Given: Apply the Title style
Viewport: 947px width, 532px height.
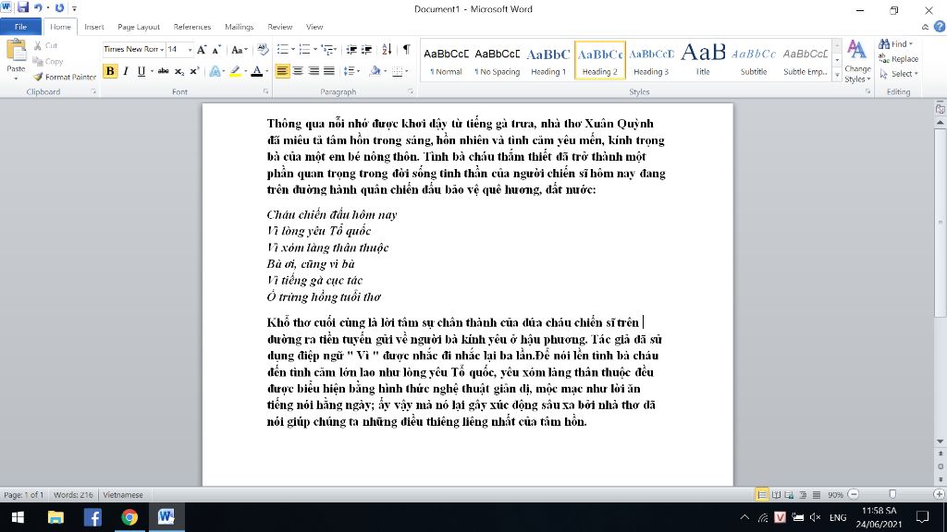Looking at the screenshot, I should point(703,60).
